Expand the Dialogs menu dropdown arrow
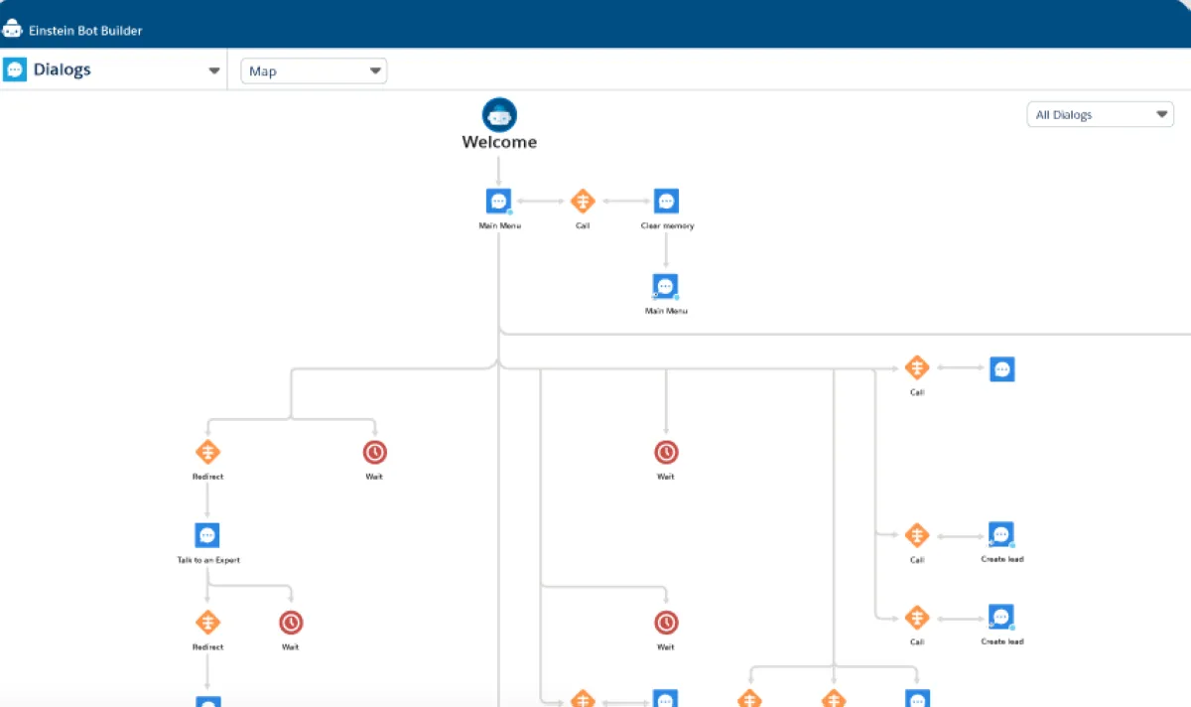The width and height of the screenshot is (1191, 707). [x=214, y=71]
